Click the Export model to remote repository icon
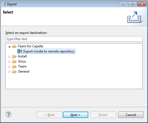Image resolution: width=148 pixels, height=123 pixels. pyautogui.click(x=20, y=51)
